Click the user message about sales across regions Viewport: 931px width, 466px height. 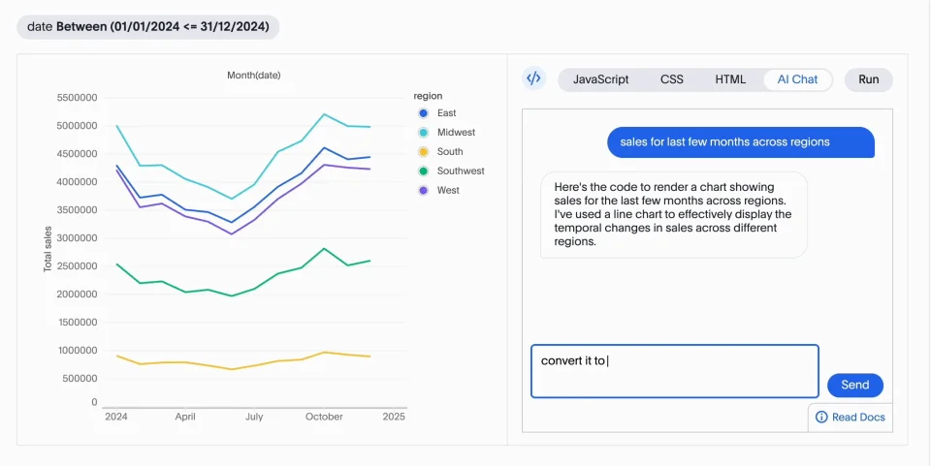(x=741, y=141)
